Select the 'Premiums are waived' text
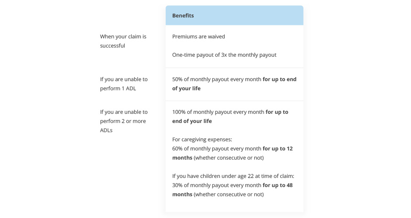The height and width of the screenshot is (218, 411). 199,37
